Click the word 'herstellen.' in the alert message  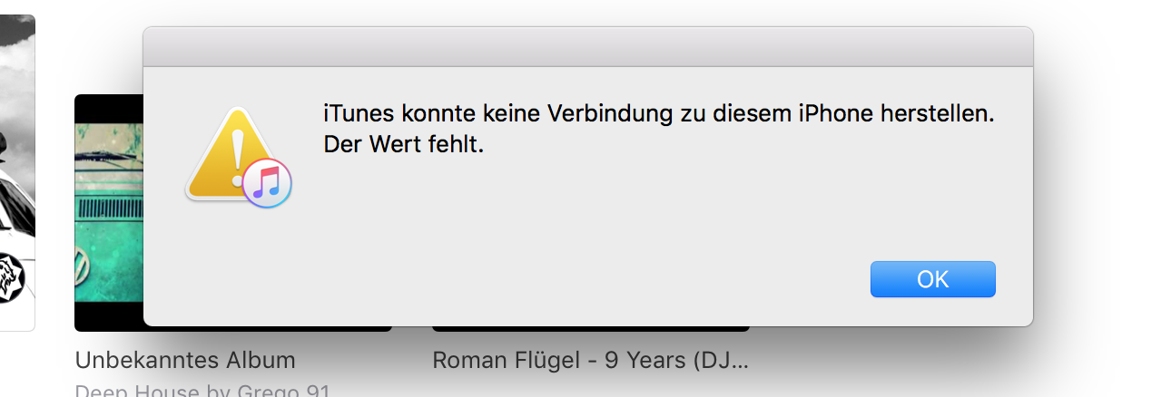point(943,115)
